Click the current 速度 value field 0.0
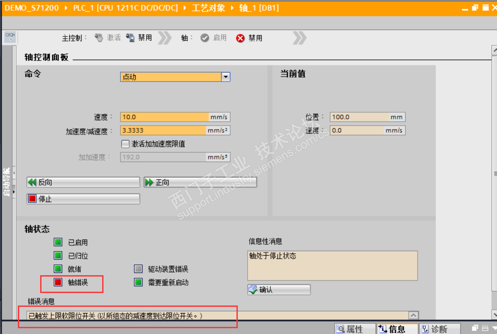This screenshot has width=497, height=334. [357, 130]
